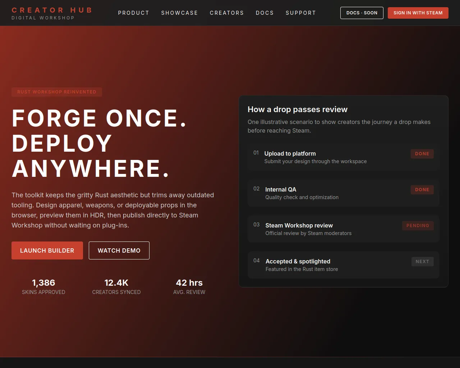Click the One illustrative scenario description text
Viewport: 460px width, 368px height.
(x=339, y=126)
